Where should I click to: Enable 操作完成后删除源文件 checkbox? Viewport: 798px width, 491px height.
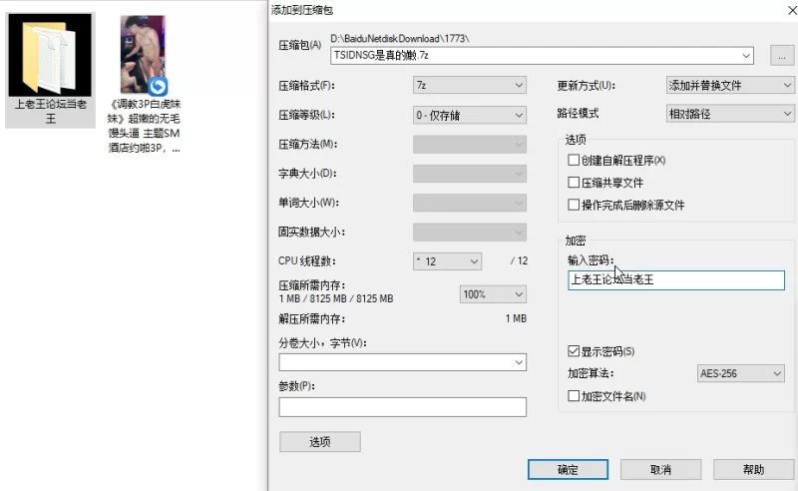pyautogui.click(x=574, y=205)
